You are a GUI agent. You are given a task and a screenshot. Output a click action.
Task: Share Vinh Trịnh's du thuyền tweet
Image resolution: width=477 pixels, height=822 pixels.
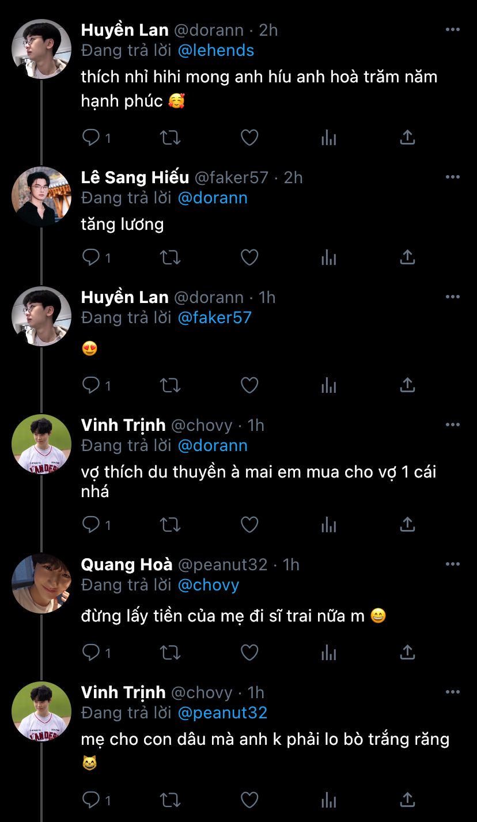(x=407, y=524)
